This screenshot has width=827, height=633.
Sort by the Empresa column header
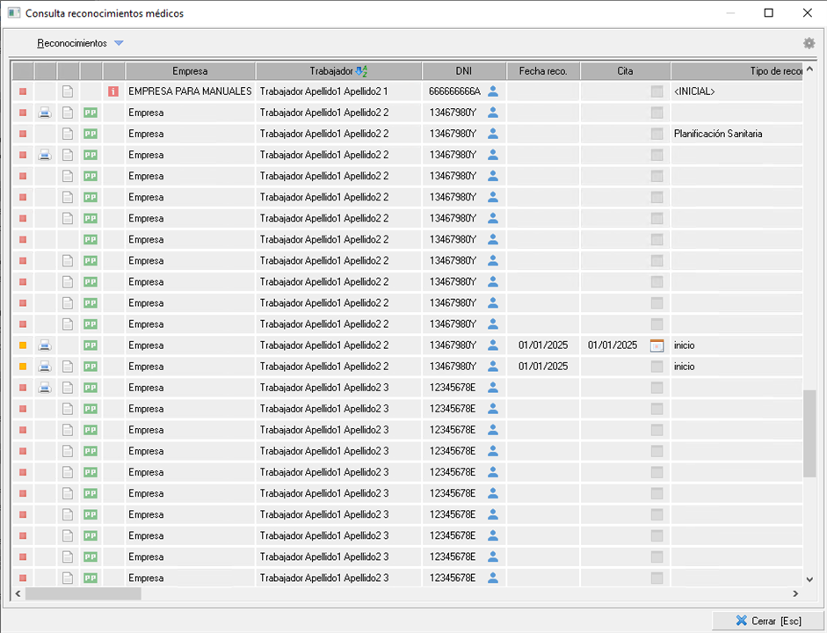click(x=190, y=71)
